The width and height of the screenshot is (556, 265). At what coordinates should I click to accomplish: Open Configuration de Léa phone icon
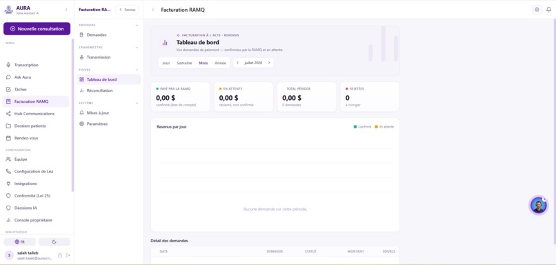pyautogui.click(x=8, y=171)
